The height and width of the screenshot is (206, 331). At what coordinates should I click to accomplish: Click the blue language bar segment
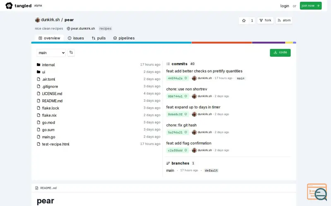(x=111, y=43)
